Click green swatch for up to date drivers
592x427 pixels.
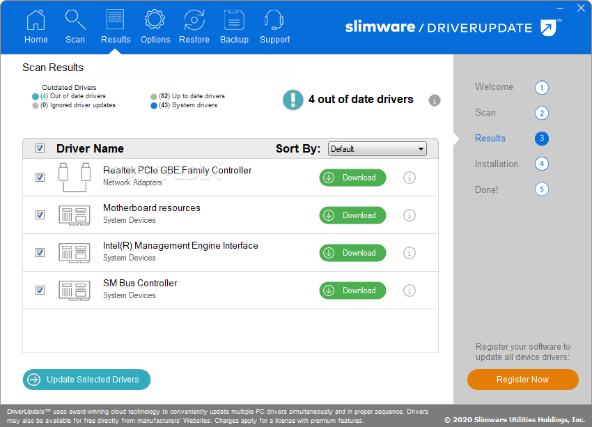coord(154,97)
